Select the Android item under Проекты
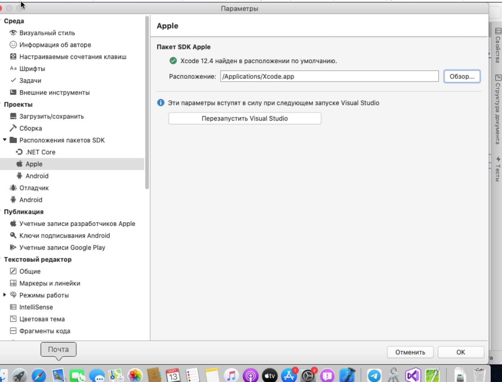502x382 pixels. coord(31,200)
